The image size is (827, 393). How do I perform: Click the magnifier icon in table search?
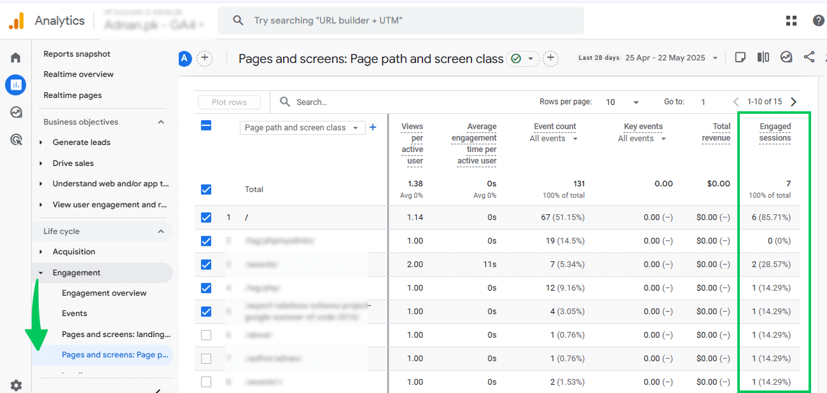[285, 102]
